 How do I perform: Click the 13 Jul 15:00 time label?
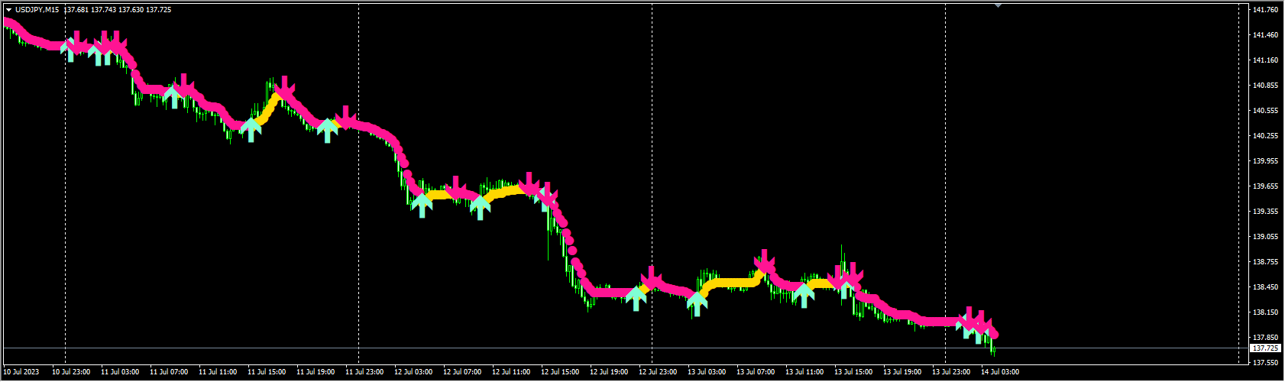tap(853, 372)
